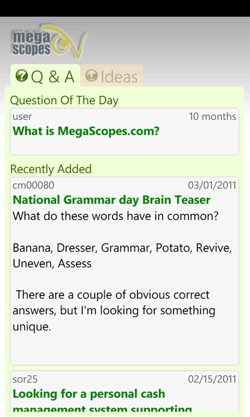Tap the "10 months" timestamp

pyautogui.click(x=213, y=116)
